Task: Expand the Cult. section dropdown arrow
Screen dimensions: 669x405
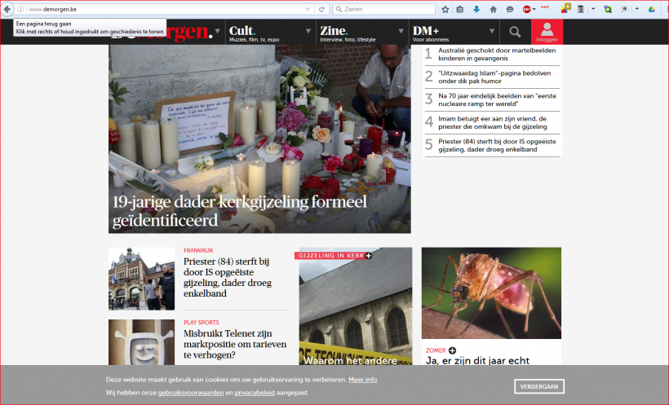Action: (309, 31)
